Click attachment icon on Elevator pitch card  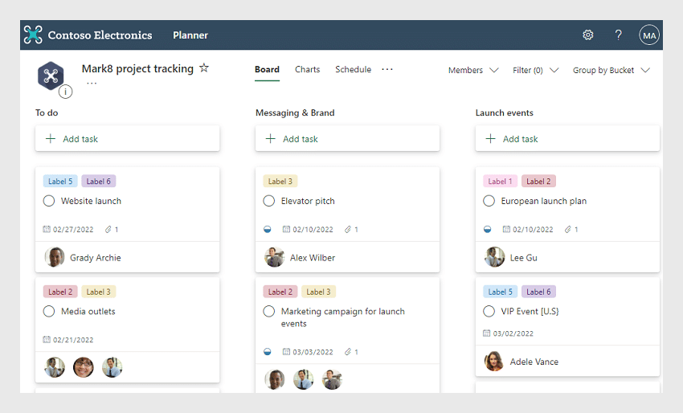348,229
